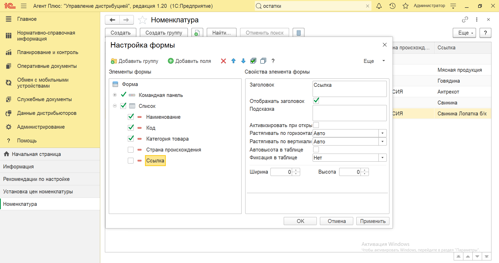This screenshot has width=499, height=263.
Task: Uncheck Список element checkbox
Action: (123, 106)
